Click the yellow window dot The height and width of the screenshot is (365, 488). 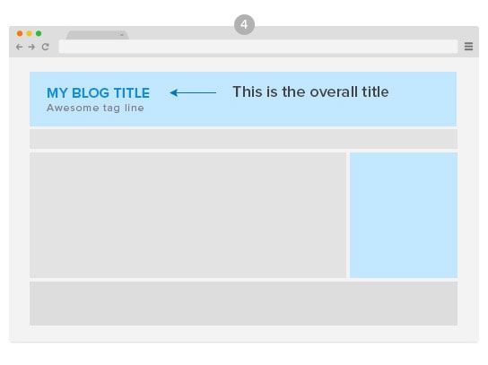pos(30,33)
